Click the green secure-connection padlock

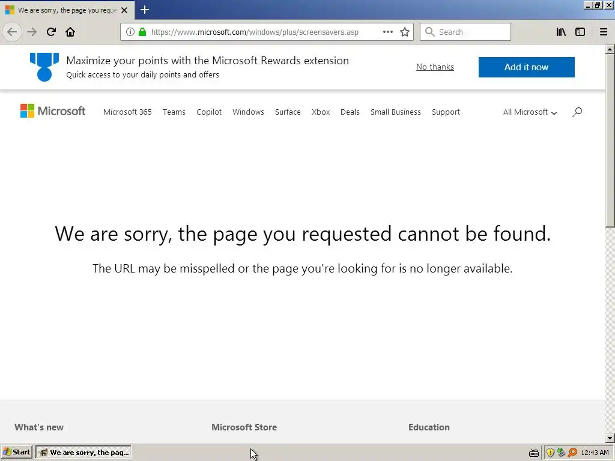pos(142,32)
